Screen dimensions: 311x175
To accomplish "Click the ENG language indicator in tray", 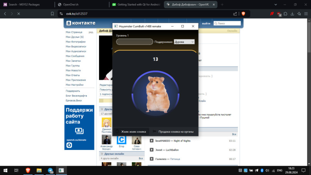I will [x=280, y=170].
